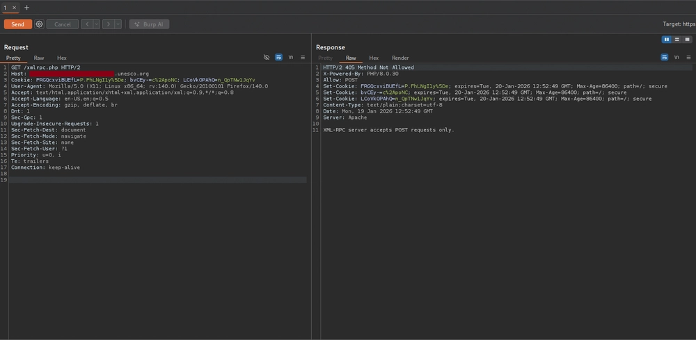Close Repeater tab 1 with the x

(14, 8)
